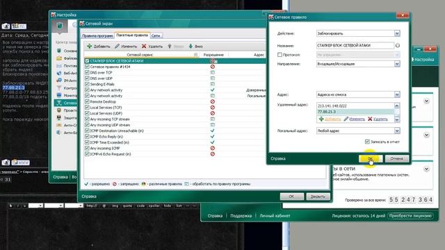
Task: Click blocked icon for Сетевое правило #1434
Action: (213, 67)
